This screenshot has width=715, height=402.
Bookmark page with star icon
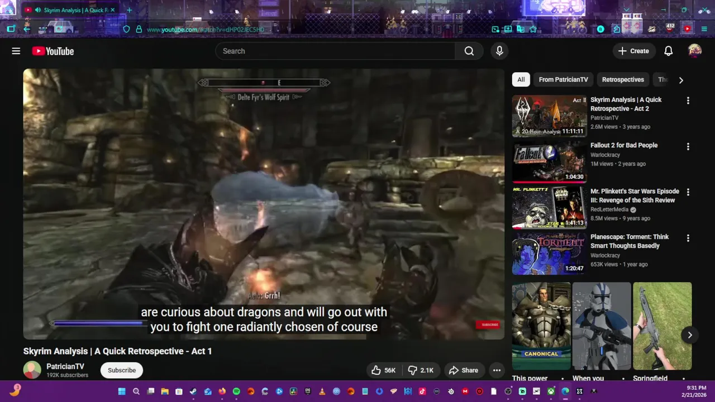point(533,29)
